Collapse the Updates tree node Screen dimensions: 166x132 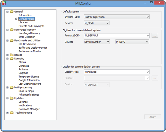point(7,98)
